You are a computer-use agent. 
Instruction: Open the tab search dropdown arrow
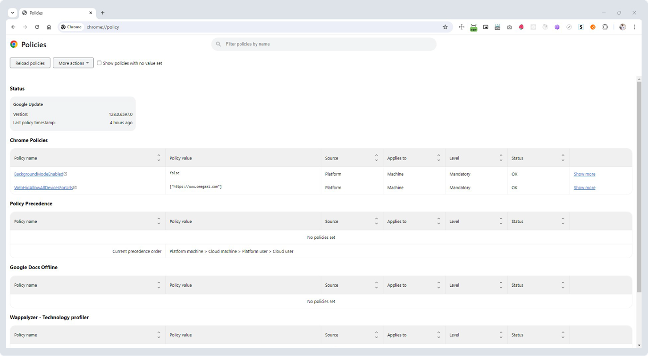click(13, 13)
